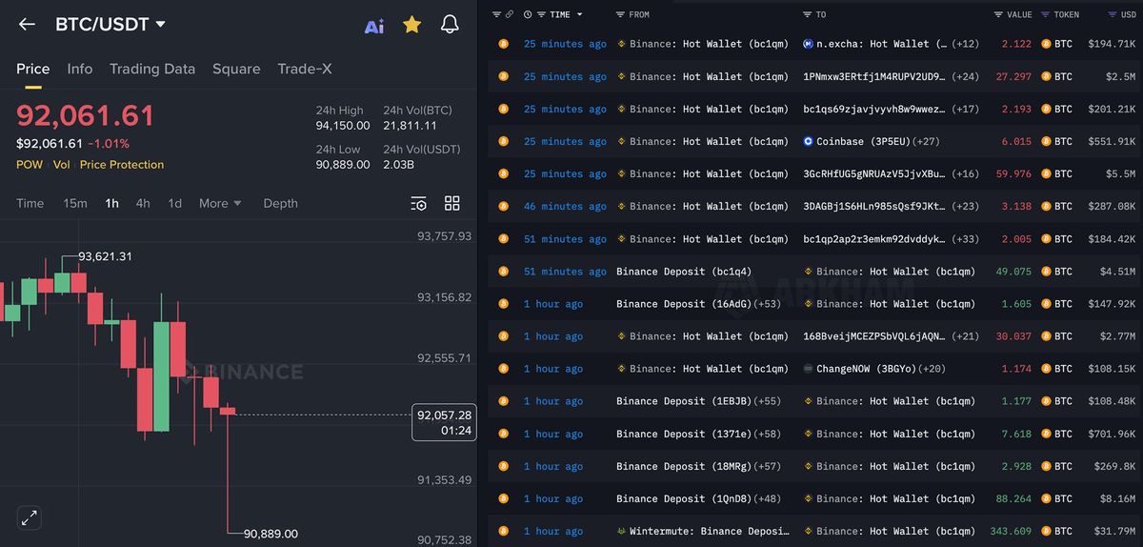1143x547 pixels.
Task: Open the four-square chart layout icon
Action: [x=452, y=203]
